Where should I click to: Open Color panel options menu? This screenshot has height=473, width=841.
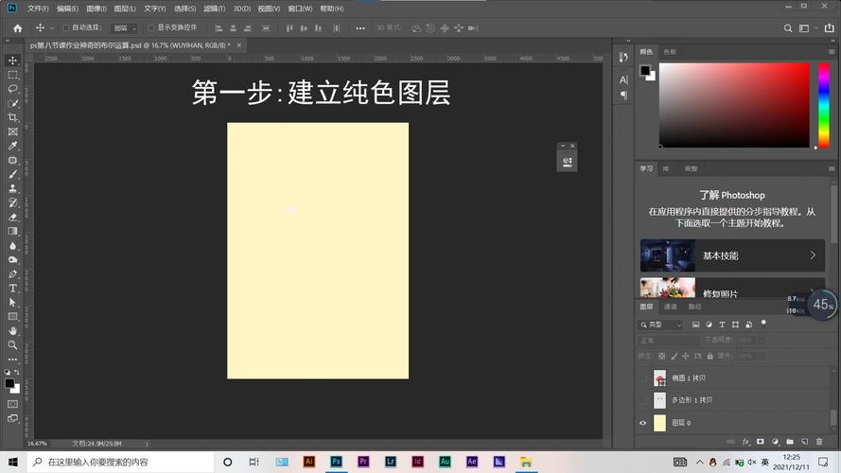click(832, 51)
